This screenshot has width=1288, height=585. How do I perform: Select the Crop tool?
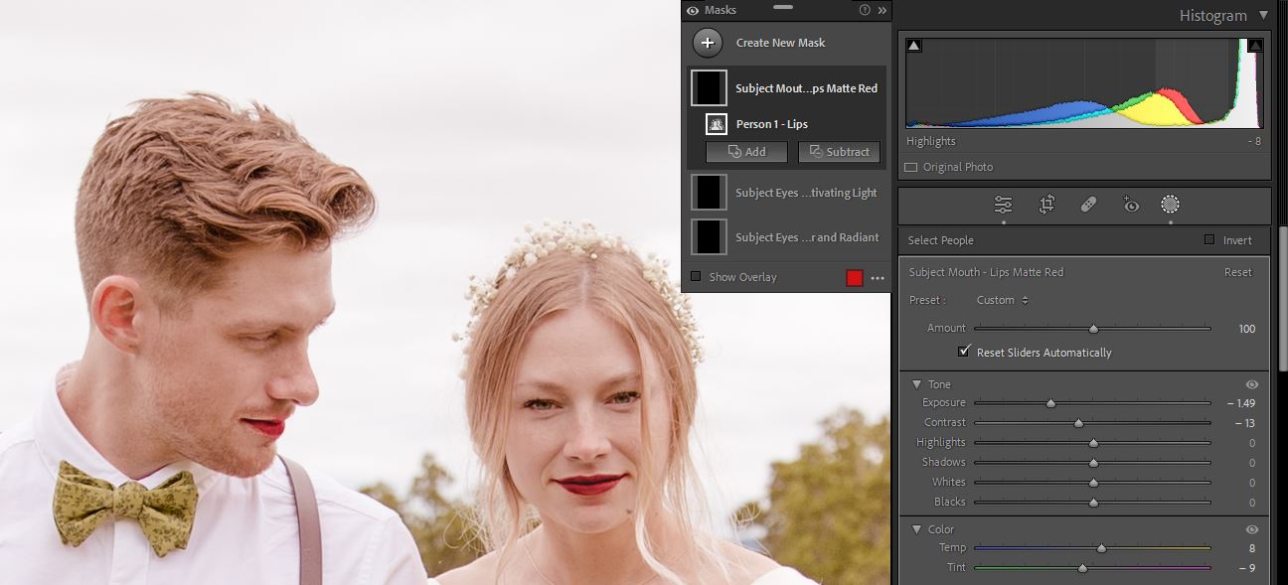(x=1046, y=204)
